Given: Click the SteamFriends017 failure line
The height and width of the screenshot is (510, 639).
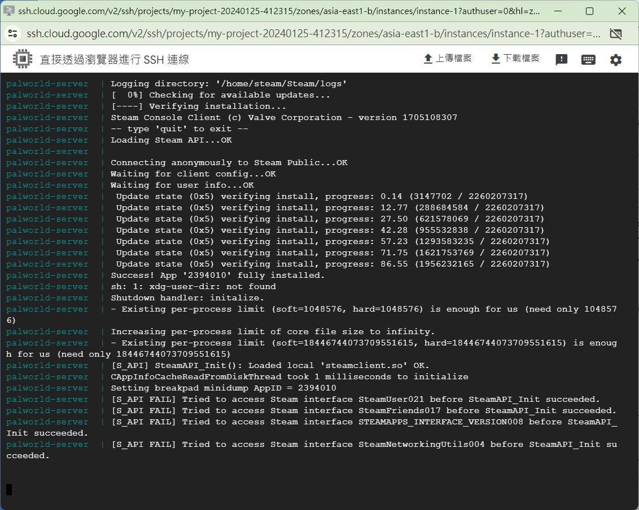Looking at the screenshot, I should click(364, 411).
